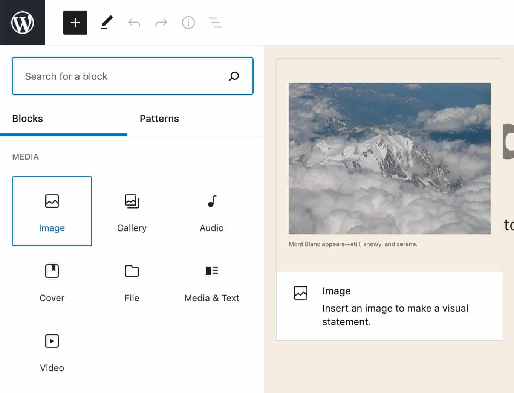Select the Video block icon

[x=52, y=341]
